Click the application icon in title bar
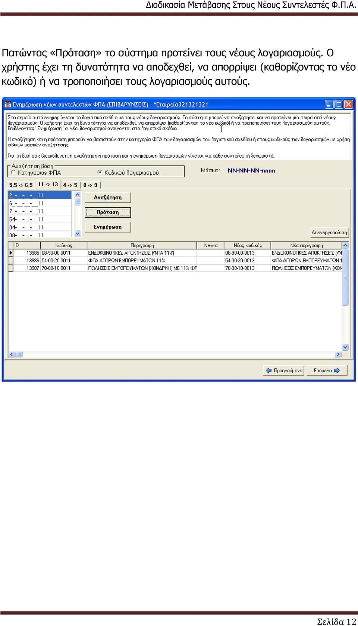Viewport: 358px width, 626px height. pyautogui.click(x=8, y=105)
